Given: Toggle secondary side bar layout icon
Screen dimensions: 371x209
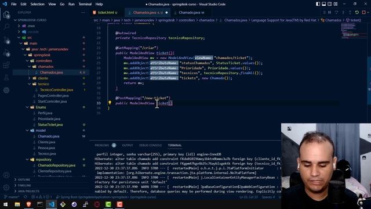Looking at the screenshot, I should [330, 4].
